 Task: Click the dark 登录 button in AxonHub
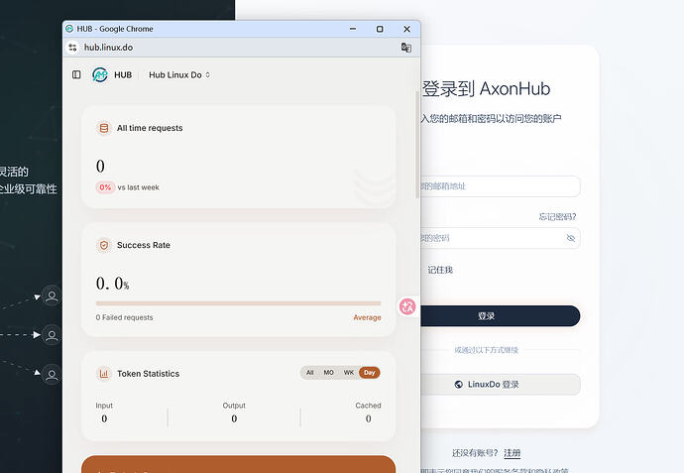(500, 316)
